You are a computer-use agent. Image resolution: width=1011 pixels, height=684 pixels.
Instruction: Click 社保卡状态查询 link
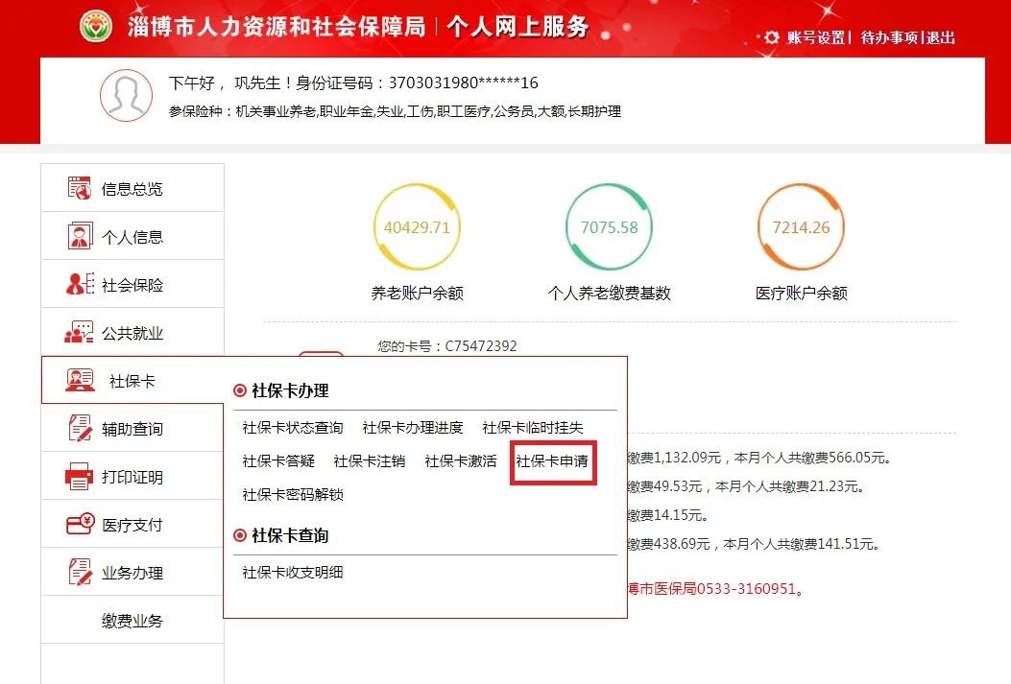293,428
